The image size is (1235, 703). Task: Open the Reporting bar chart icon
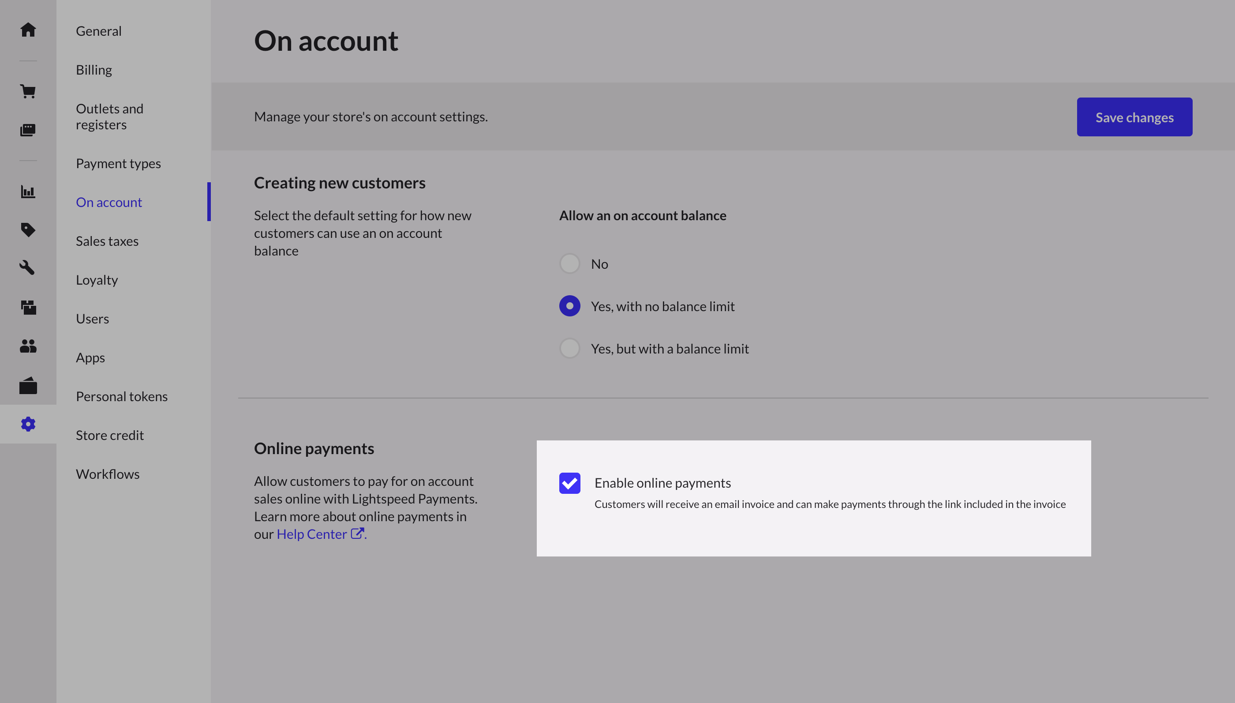pyautogui.click(x=28, y=192)
